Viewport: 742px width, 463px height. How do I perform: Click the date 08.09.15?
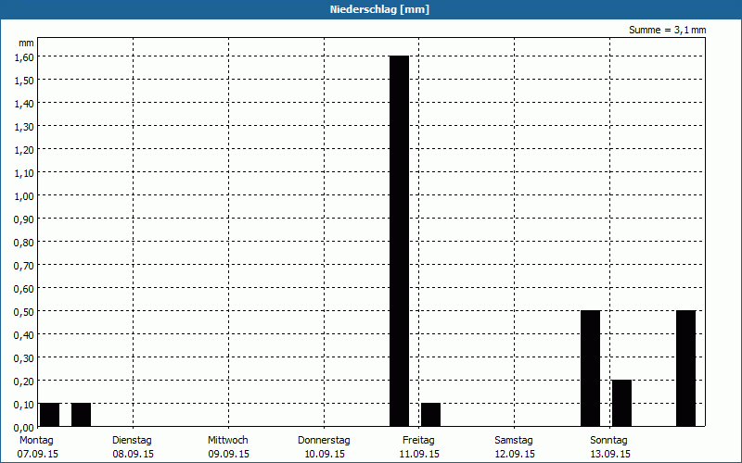133,454
